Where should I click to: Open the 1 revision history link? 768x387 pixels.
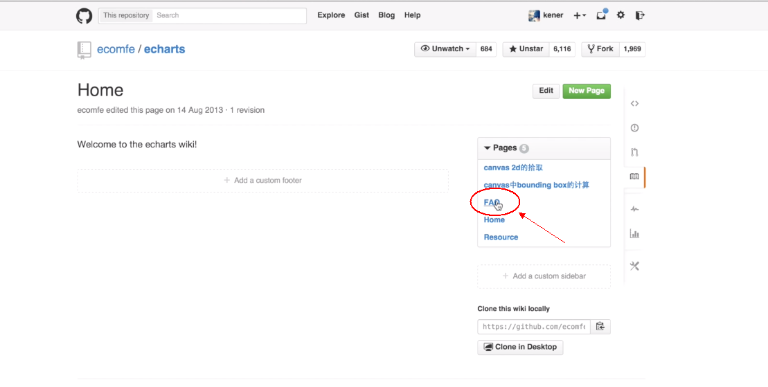tap(247, 110)
